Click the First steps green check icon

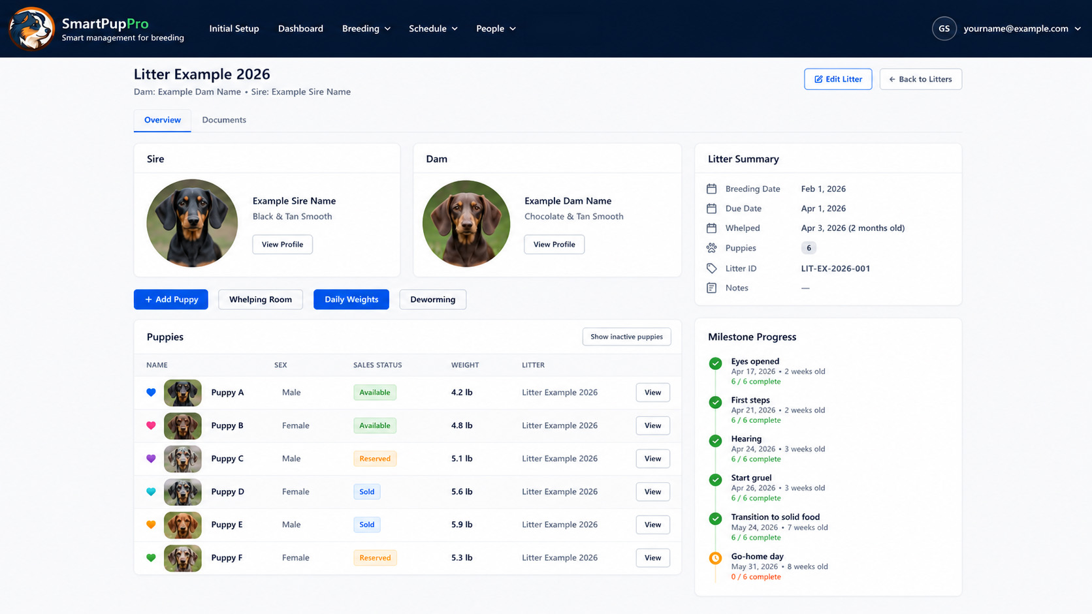715,402
